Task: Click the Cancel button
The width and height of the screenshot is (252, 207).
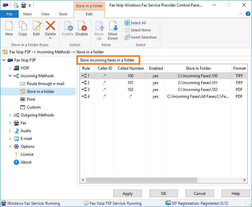Action: click(200, 194)
